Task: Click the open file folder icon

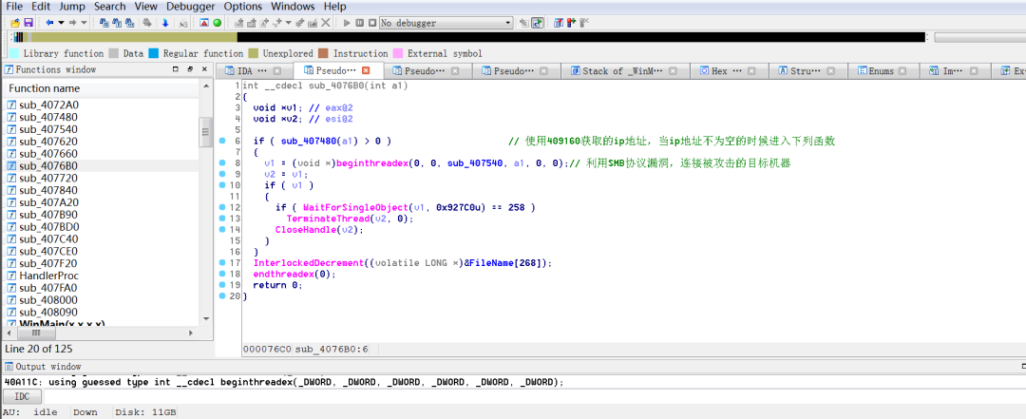Action: [x=15, y=22]
